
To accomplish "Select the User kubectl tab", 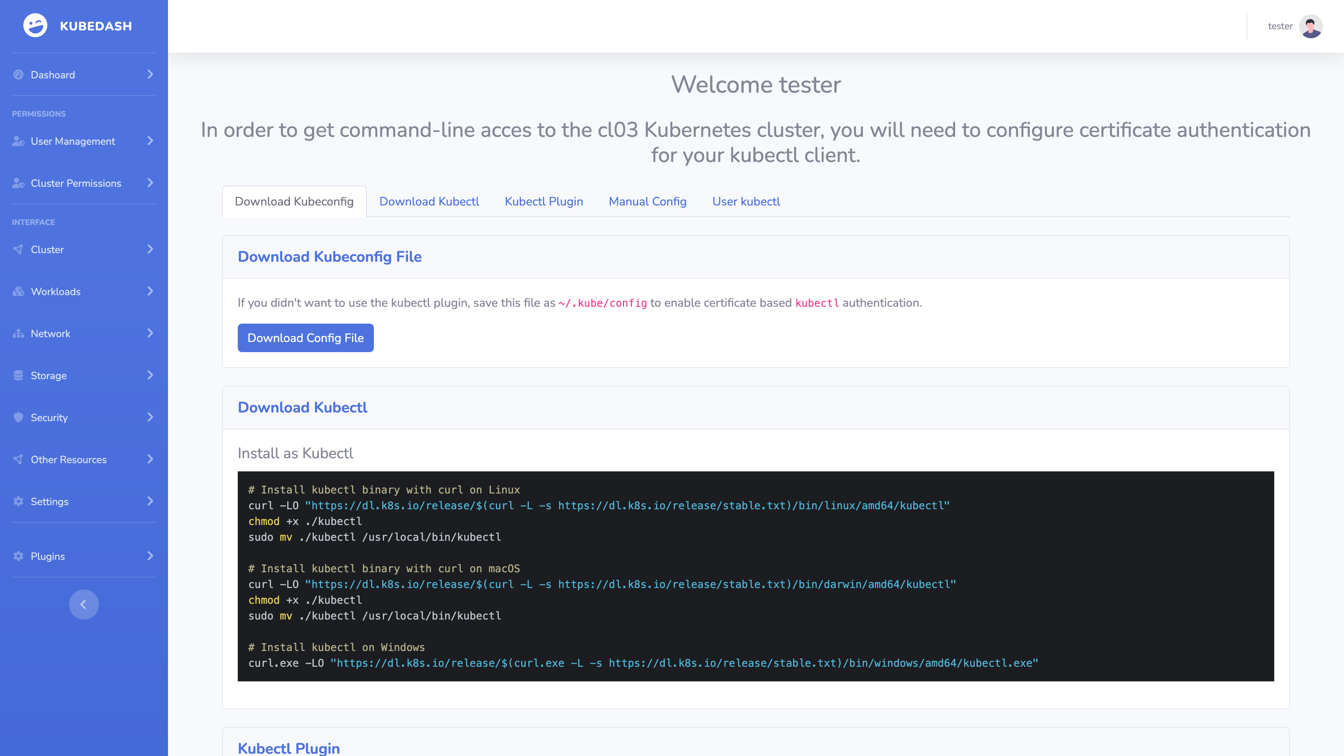I will [745, 201].
